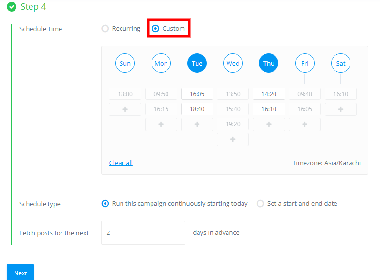Edit the 16:10 time slot under Thu
Image resolution: width=380 pixels, height=280 pixels.
tap(269, 109)
